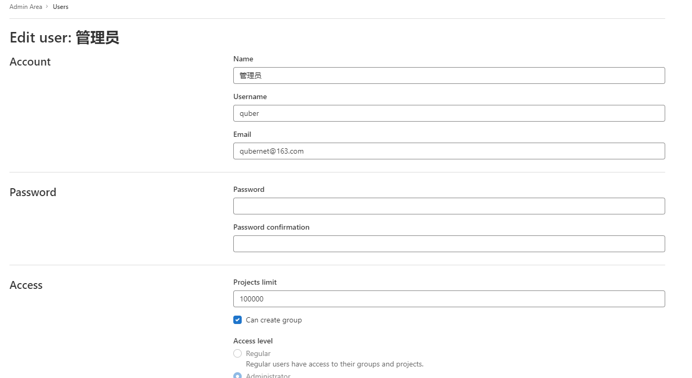Select the Regular access level radio button
This screenshot has height=378, width=692.
click(237, 353)
